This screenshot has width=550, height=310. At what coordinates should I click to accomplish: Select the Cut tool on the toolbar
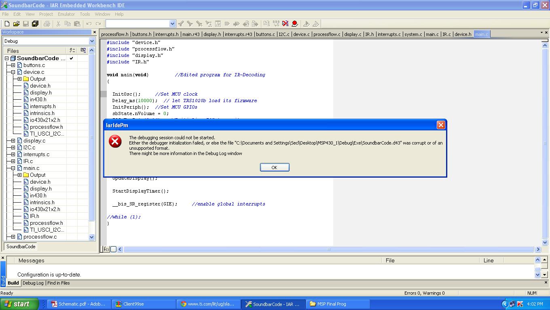tap(59, 23)
